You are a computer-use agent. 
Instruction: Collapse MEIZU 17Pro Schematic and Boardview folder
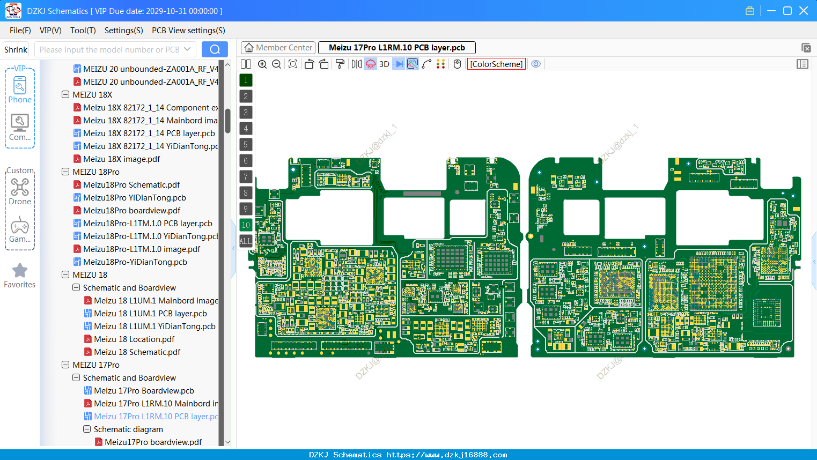click(x=76, y=377)
